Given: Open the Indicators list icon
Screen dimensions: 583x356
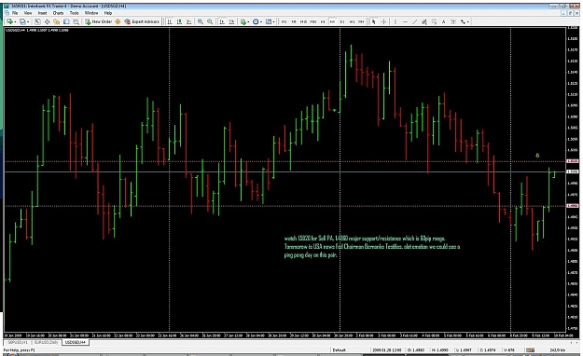Looking at the screenshot, I should tap(243, 22).
